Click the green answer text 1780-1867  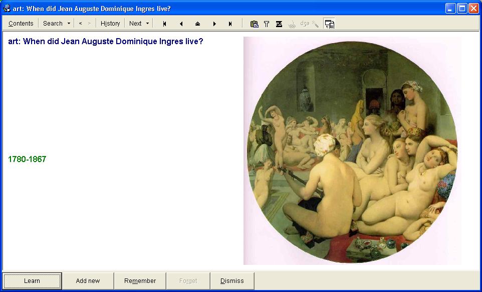coord(27,160)
